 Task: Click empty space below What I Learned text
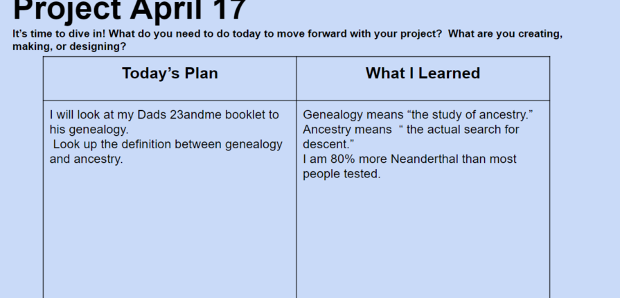pyautogui.click(x=423, y=241)
